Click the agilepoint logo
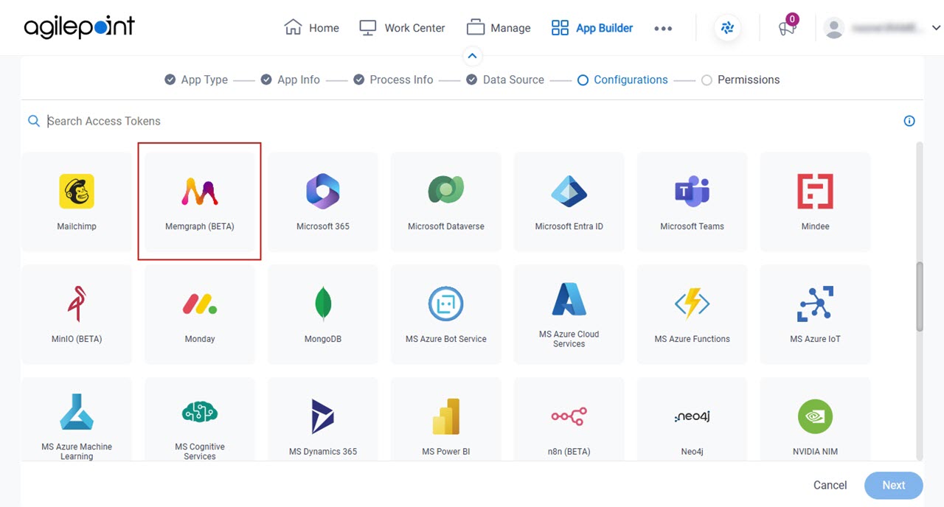 tap(79, 28)
